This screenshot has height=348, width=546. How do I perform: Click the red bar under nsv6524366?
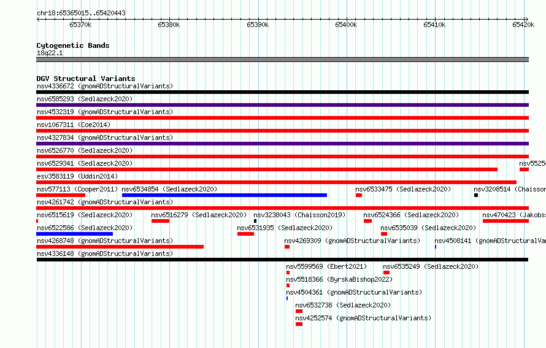(367, 221)
